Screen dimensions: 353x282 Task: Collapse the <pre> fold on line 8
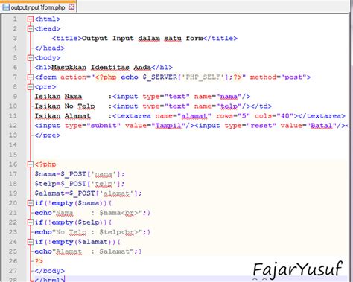click(31, 87)
